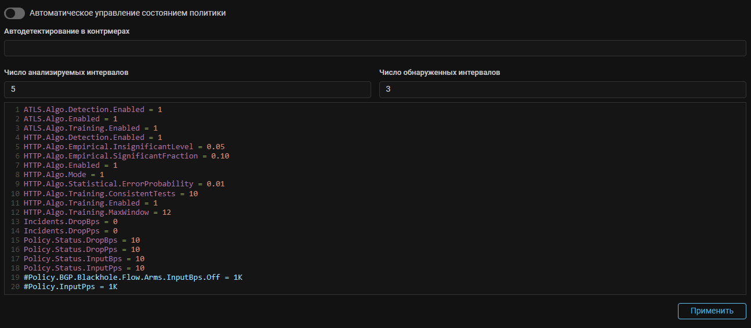Place cursor on ATLS.Algo.Training.Enabled line

90,128
